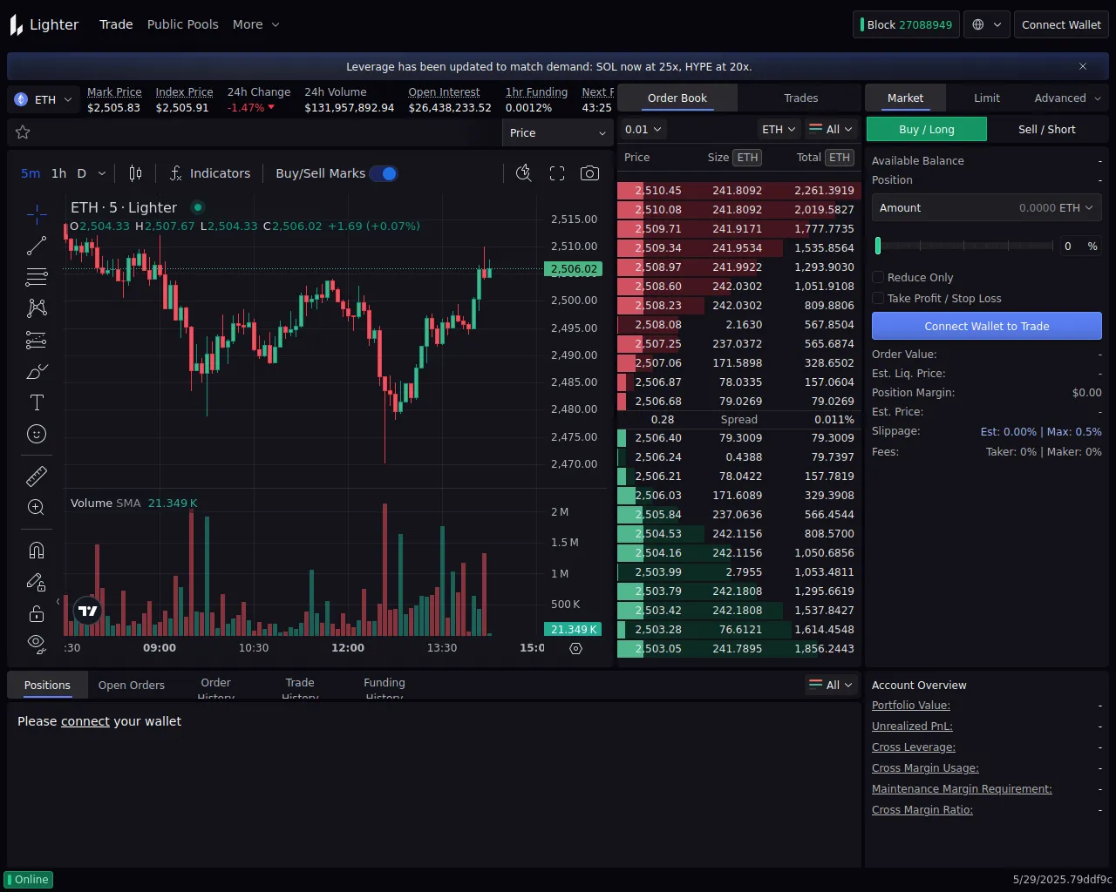1116x892 pixels.
Task: Select the brush drawing tool
Action: point(37,372)
